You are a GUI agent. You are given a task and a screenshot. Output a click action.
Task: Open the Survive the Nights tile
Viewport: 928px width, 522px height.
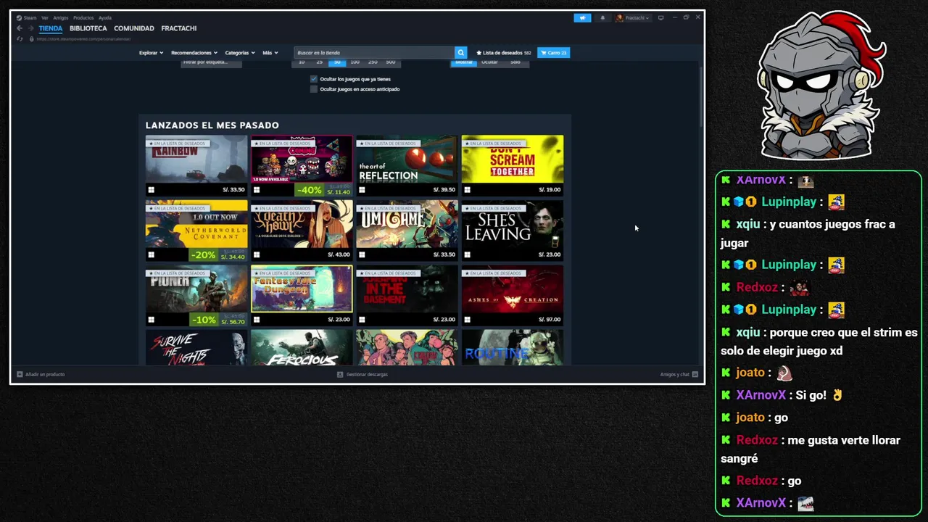[x=196, y=348]
